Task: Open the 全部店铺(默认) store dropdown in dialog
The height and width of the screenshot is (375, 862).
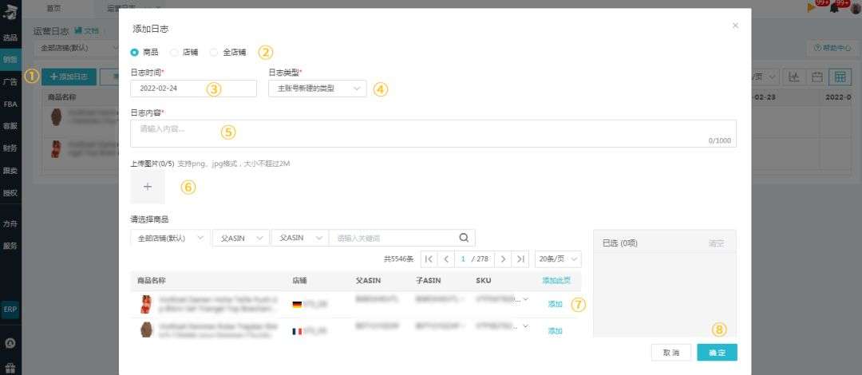Action: pos(169,238)
